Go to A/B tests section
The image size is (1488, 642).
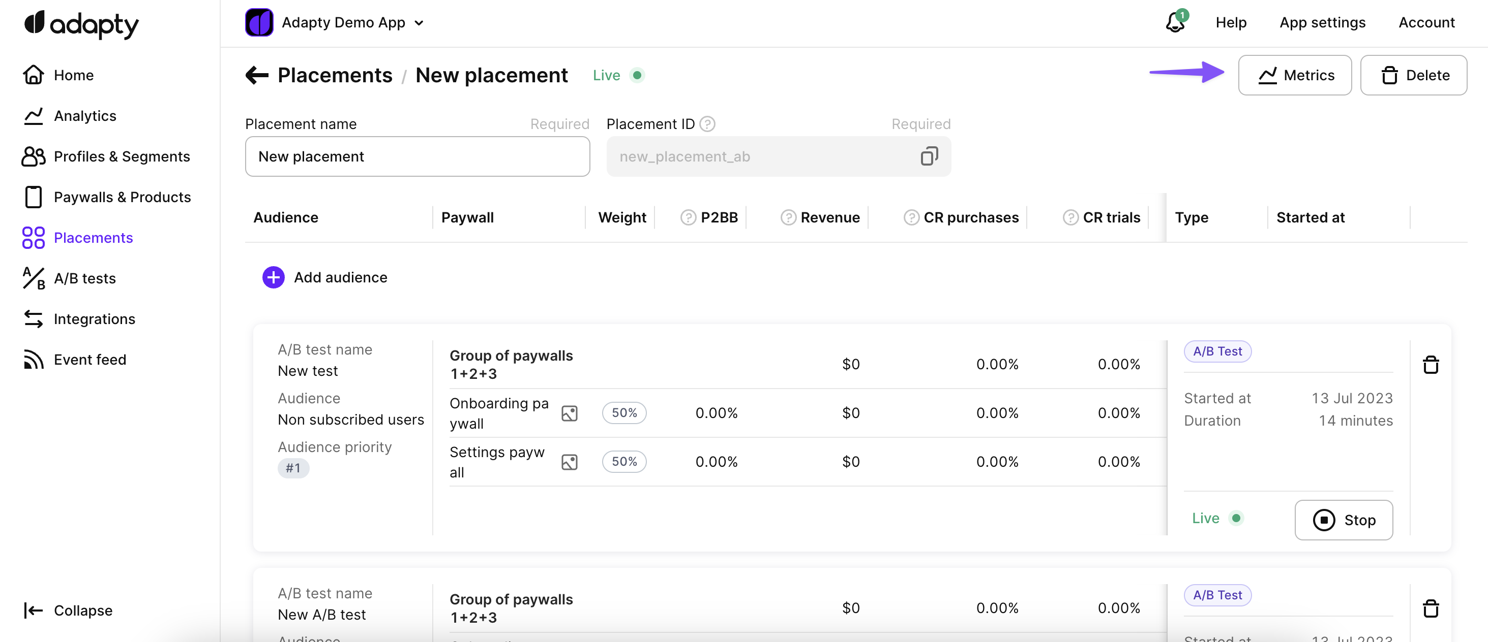(84, 279)
